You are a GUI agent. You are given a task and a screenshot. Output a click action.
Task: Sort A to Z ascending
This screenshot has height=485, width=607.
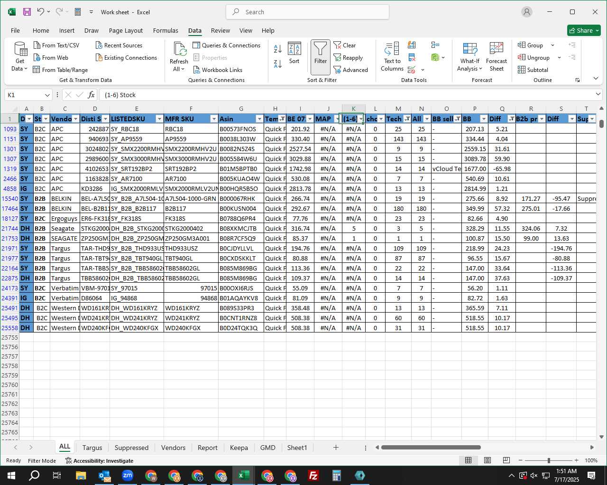(278, 48)
